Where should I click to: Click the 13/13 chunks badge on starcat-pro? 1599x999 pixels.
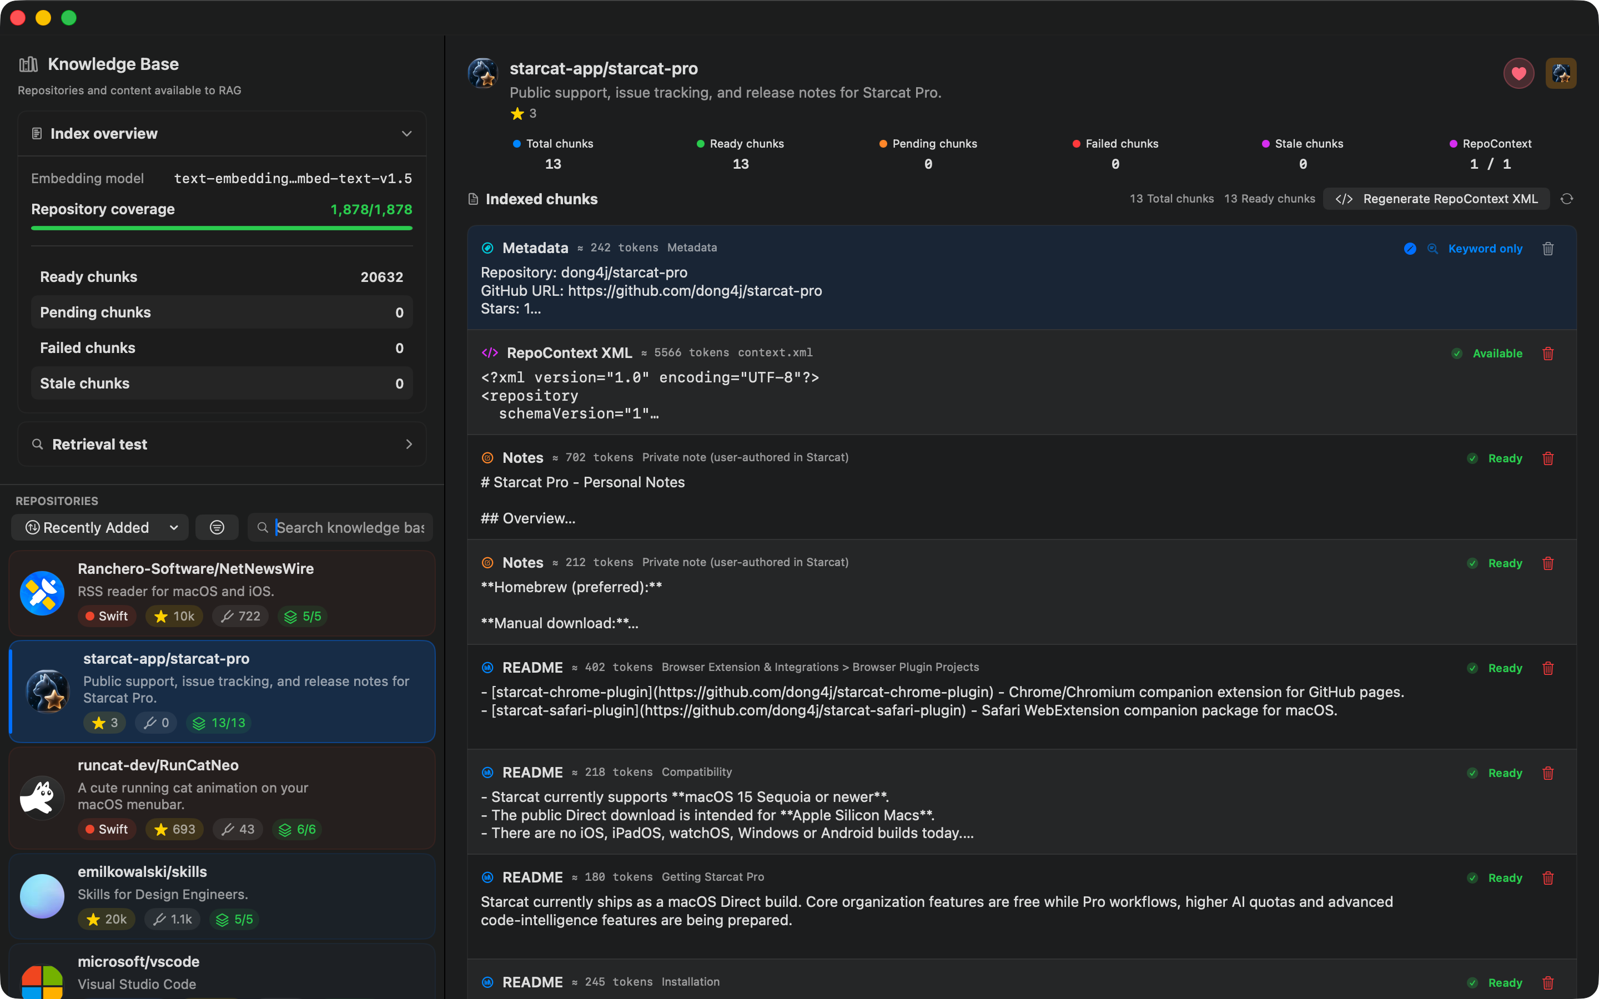coord(218,723)
